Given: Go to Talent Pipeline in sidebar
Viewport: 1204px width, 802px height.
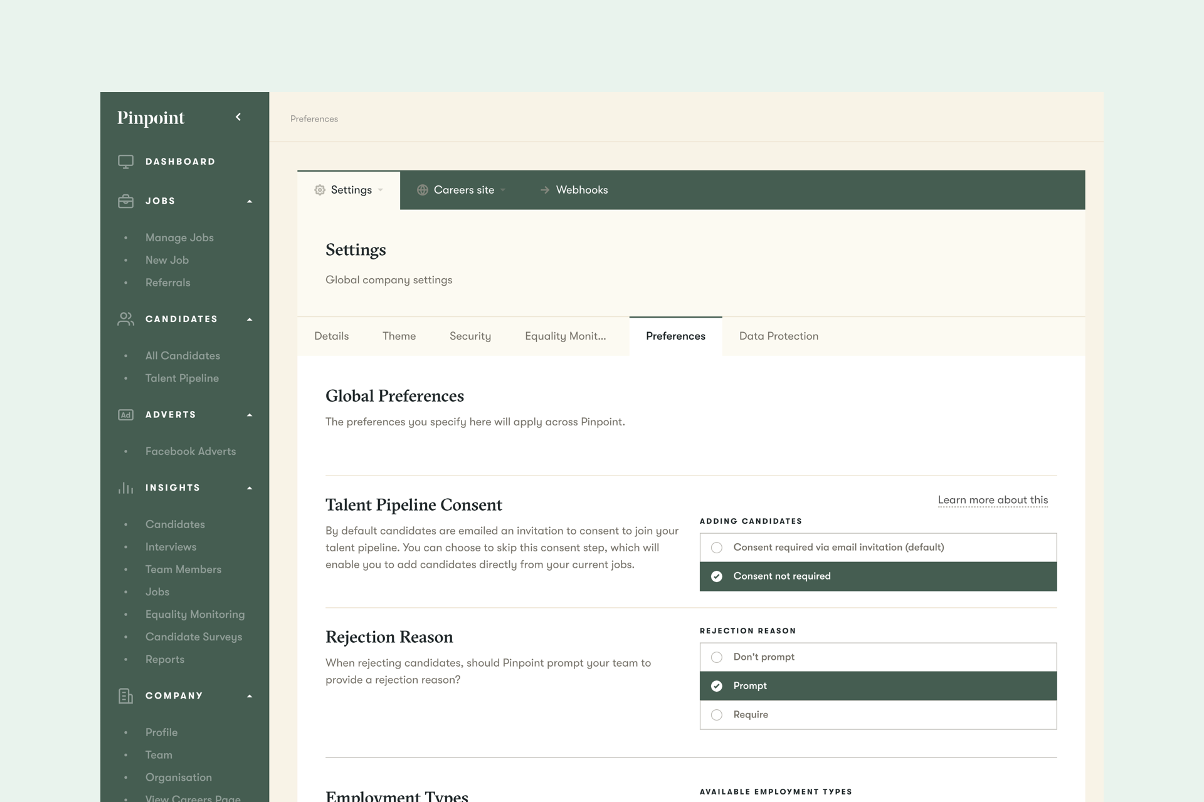Looking at the screenshot, I should coord(182,378).
